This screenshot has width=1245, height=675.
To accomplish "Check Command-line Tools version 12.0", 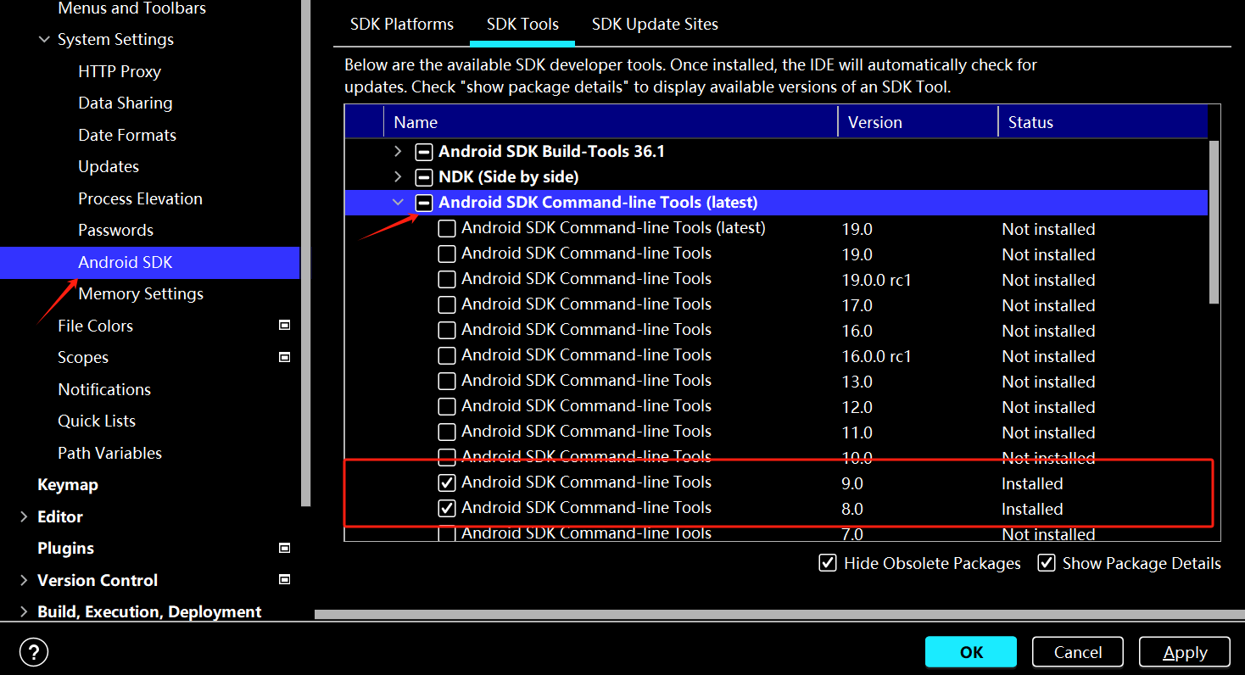I will click(447, 406).
